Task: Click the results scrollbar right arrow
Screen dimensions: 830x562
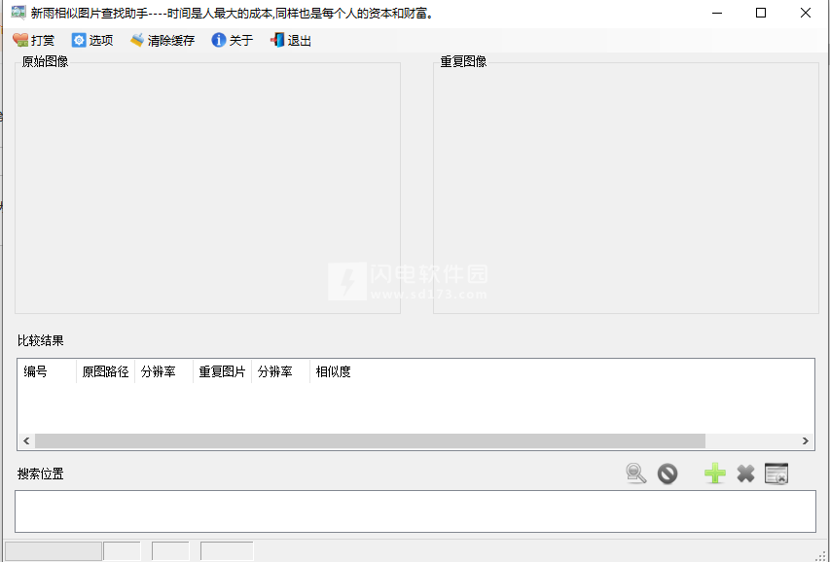Action: [x=805, y=440]
